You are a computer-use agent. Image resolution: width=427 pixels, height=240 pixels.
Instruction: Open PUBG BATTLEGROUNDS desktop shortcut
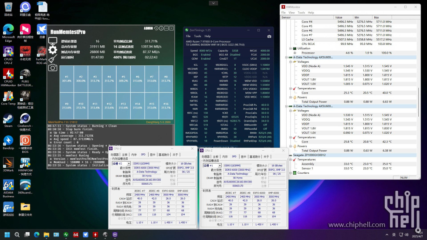25,78
